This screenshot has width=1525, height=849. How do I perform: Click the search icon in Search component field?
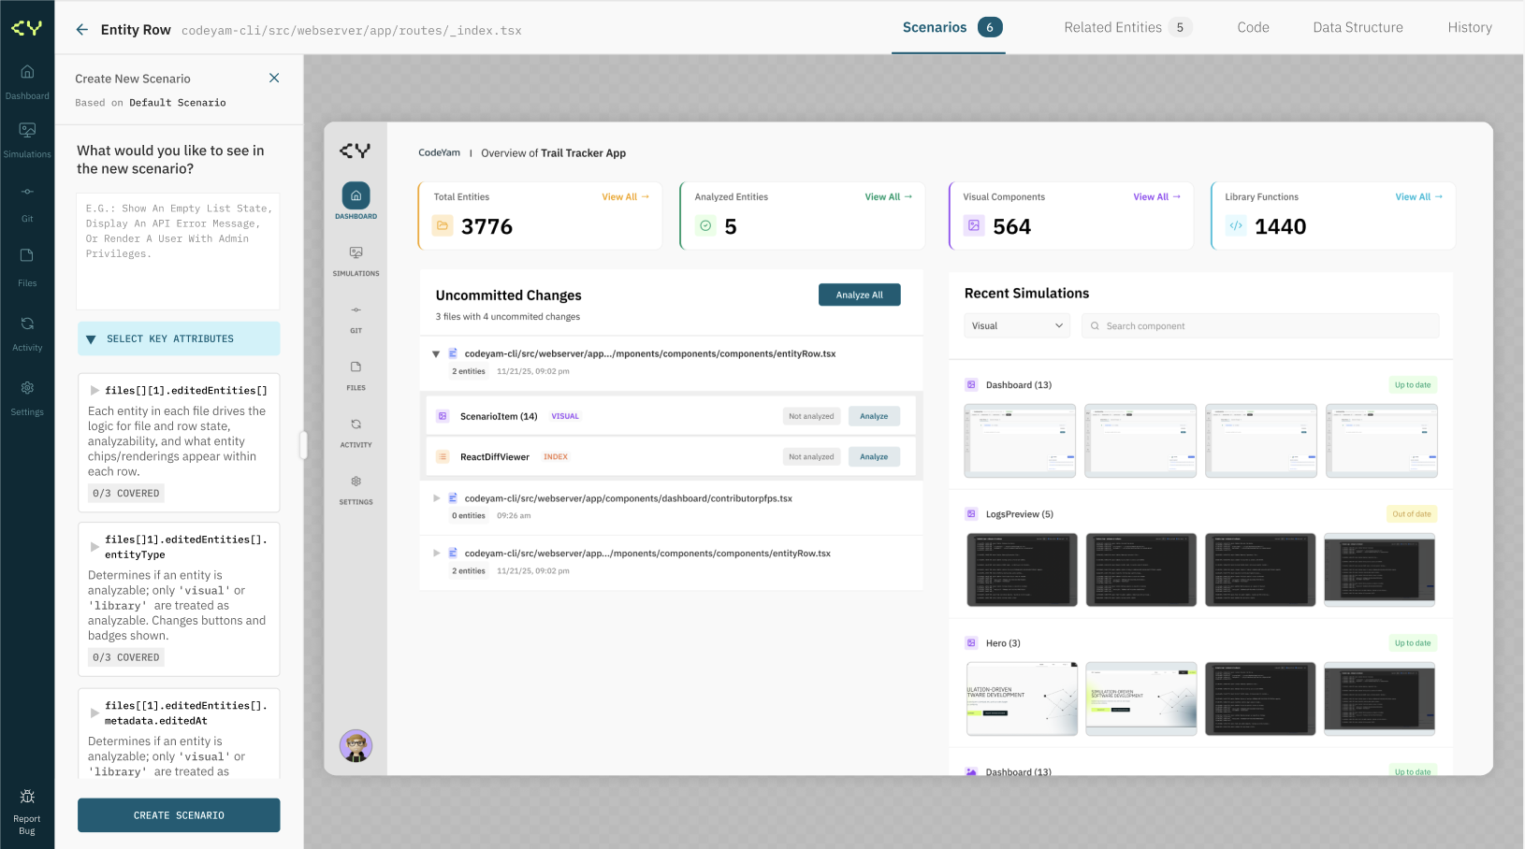tap(1095, 325)
